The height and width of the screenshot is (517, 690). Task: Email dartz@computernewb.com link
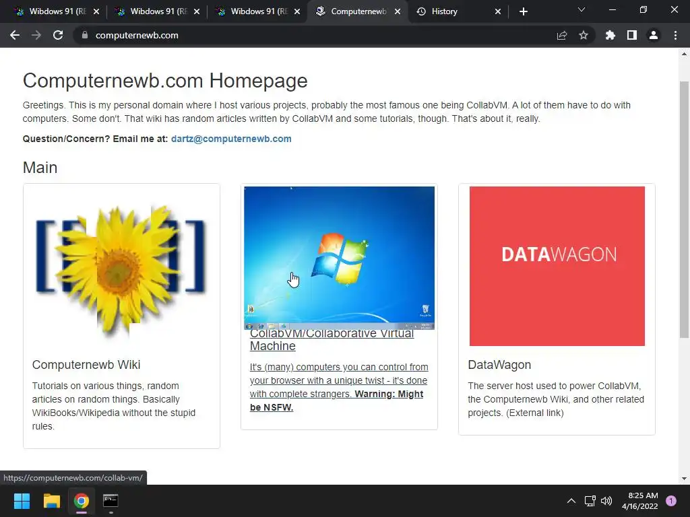pyautogui.click(x=231, y=139)
